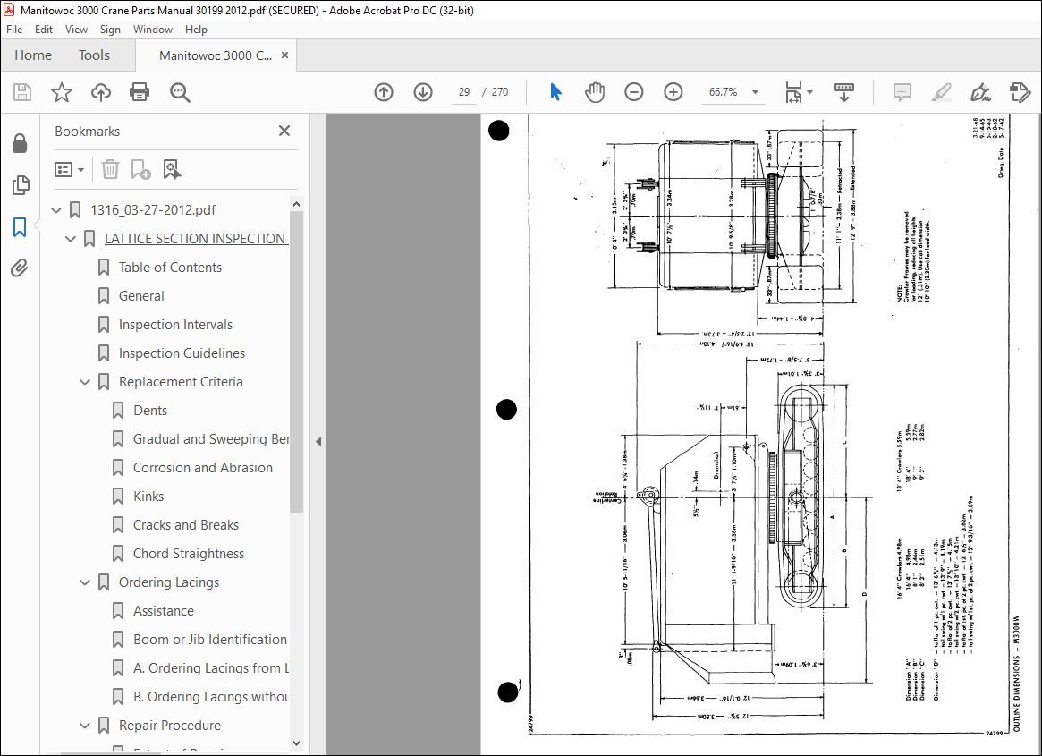Jump to Inspection Guidelines bookmark
The height and width of the screenshot is (756, 1042).
pyautogui.click(x=182, y=353)
